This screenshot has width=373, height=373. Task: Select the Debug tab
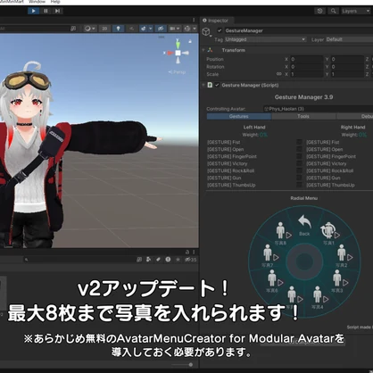pyautogui.click(x=354, y=116)
